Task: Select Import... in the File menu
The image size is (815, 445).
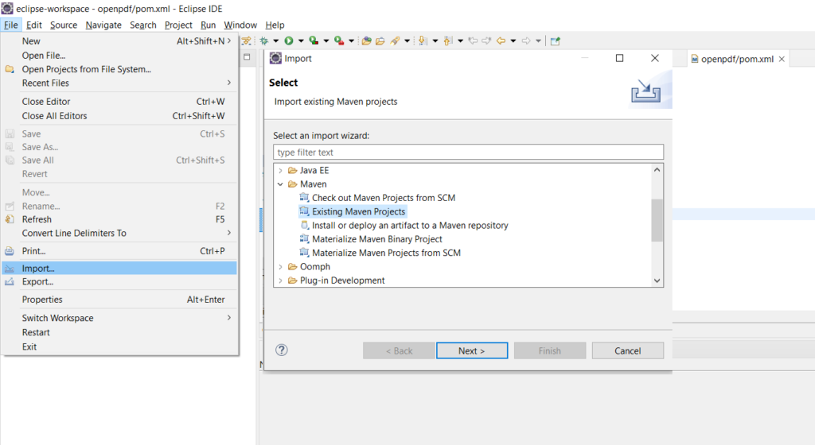Action: click(x=119, y=268)
